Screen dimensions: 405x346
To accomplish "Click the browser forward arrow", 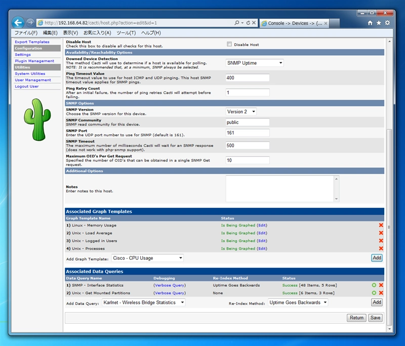I will click(x=30, y=23).
